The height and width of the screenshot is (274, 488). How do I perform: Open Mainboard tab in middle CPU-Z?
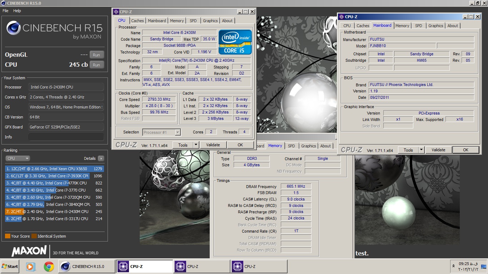(x=157, y=21)
